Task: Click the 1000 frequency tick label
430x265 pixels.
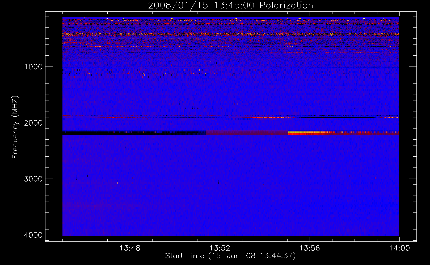Action: (33, 67)
